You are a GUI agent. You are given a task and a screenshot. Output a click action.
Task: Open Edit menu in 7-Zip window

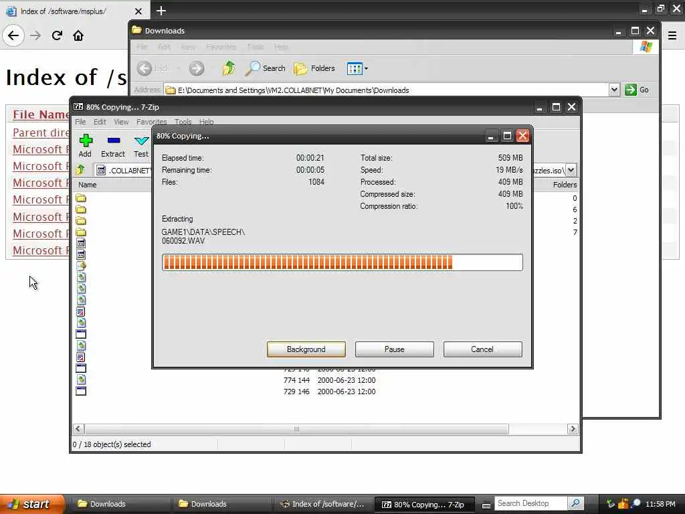click(x=100, y=122)
